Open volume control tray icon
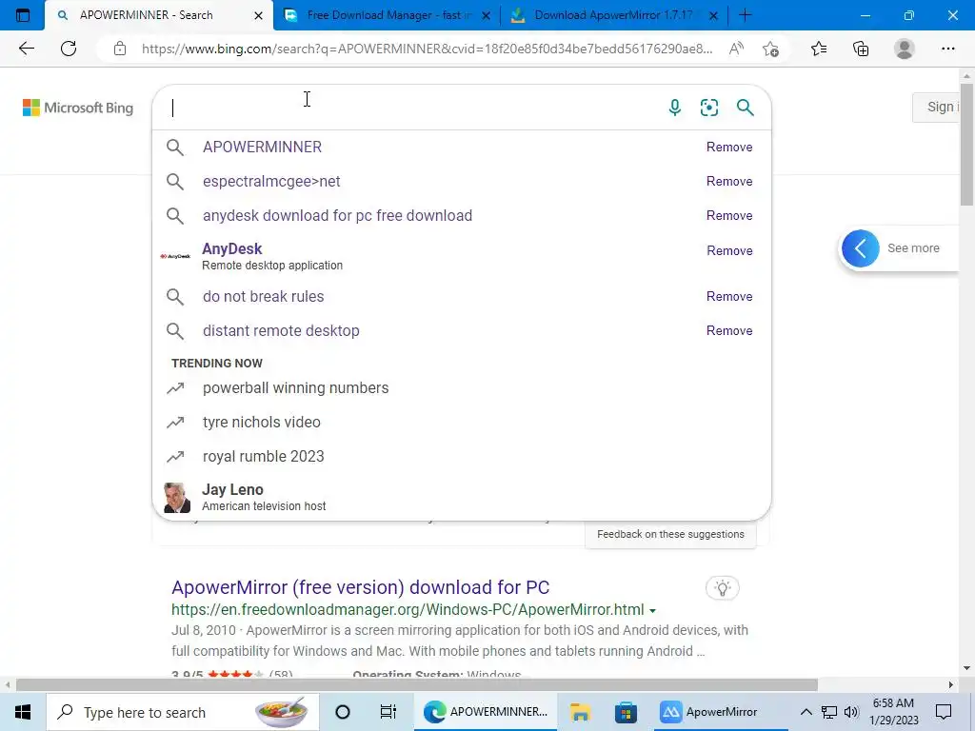The height and width of the screenshot is (731, 975). click(x=851, y=712)
